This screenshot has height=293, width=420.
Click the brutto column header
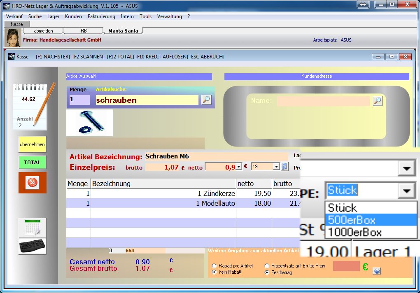(286, 184)
